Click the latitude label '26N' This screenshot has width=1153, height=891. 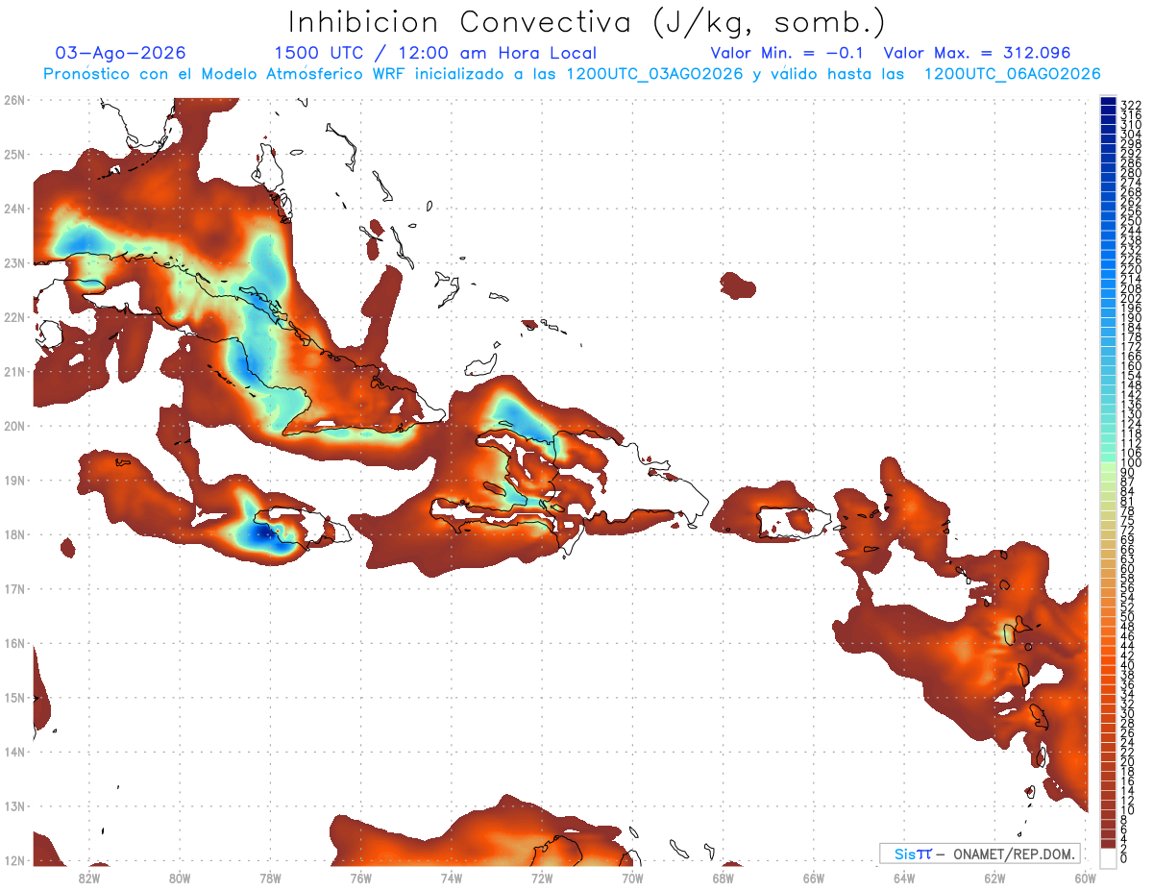coord(13,99)
